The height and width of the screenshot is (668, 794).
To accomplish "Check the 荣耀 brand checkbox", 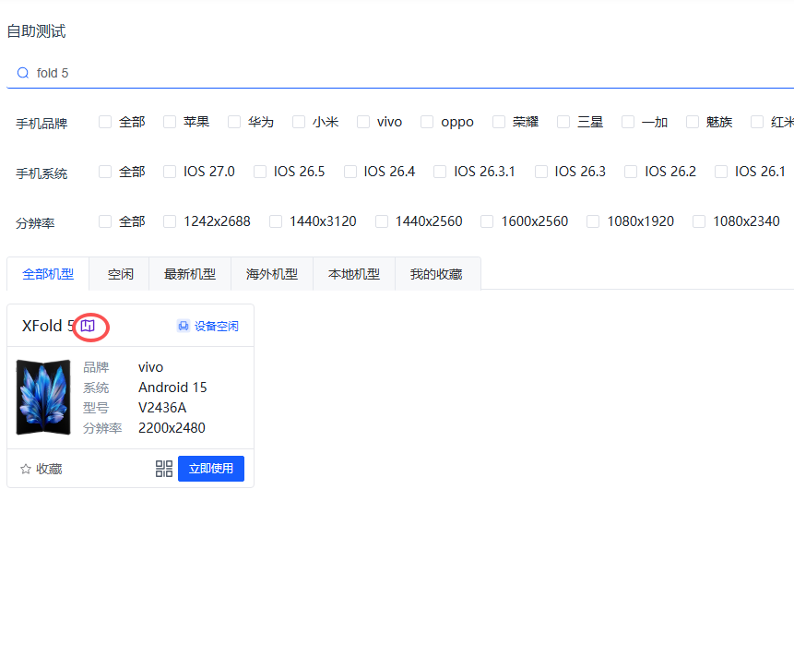I will [x=499, y=122].
